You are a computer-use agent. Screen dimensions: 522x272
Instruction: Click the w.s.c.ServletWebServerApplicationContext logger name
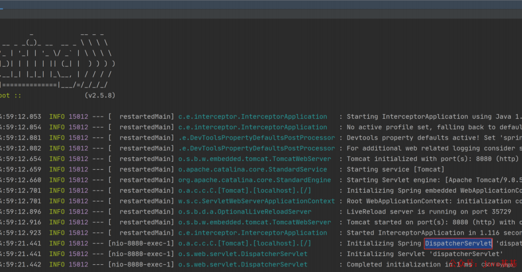pos(256,201)
